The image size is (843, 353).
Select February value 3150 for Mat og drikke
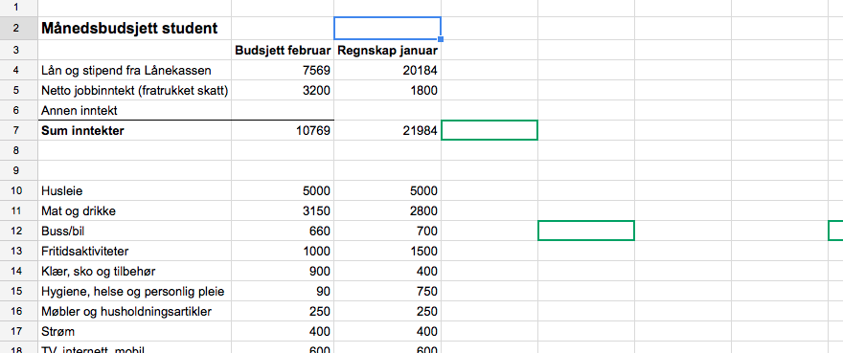[x=283, y=210]
